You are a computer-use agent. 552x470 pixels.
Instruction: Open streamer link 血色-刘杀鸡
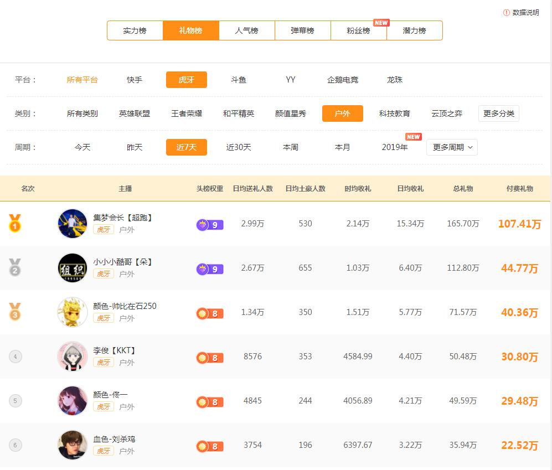pyautogui.click(x=114, y=440)
